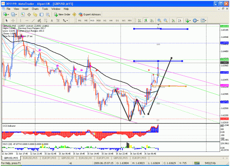Switch to the EURJPY,H4 chart tab
The image size is (230, 166).
tap(103, 158)
